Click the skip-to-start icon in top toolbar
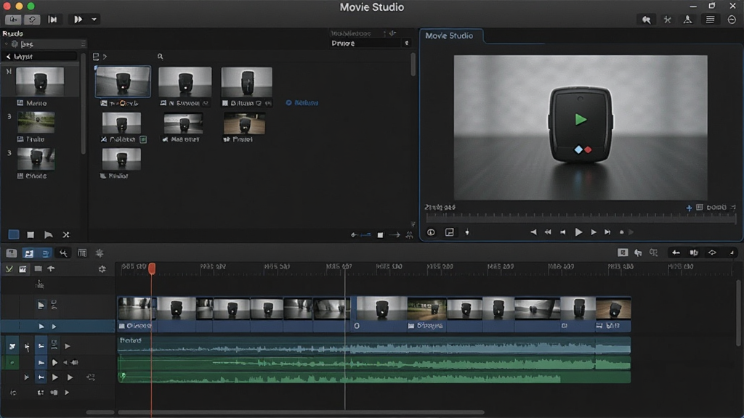The height and width of the screenshot is (418, 744). [52, 20]
